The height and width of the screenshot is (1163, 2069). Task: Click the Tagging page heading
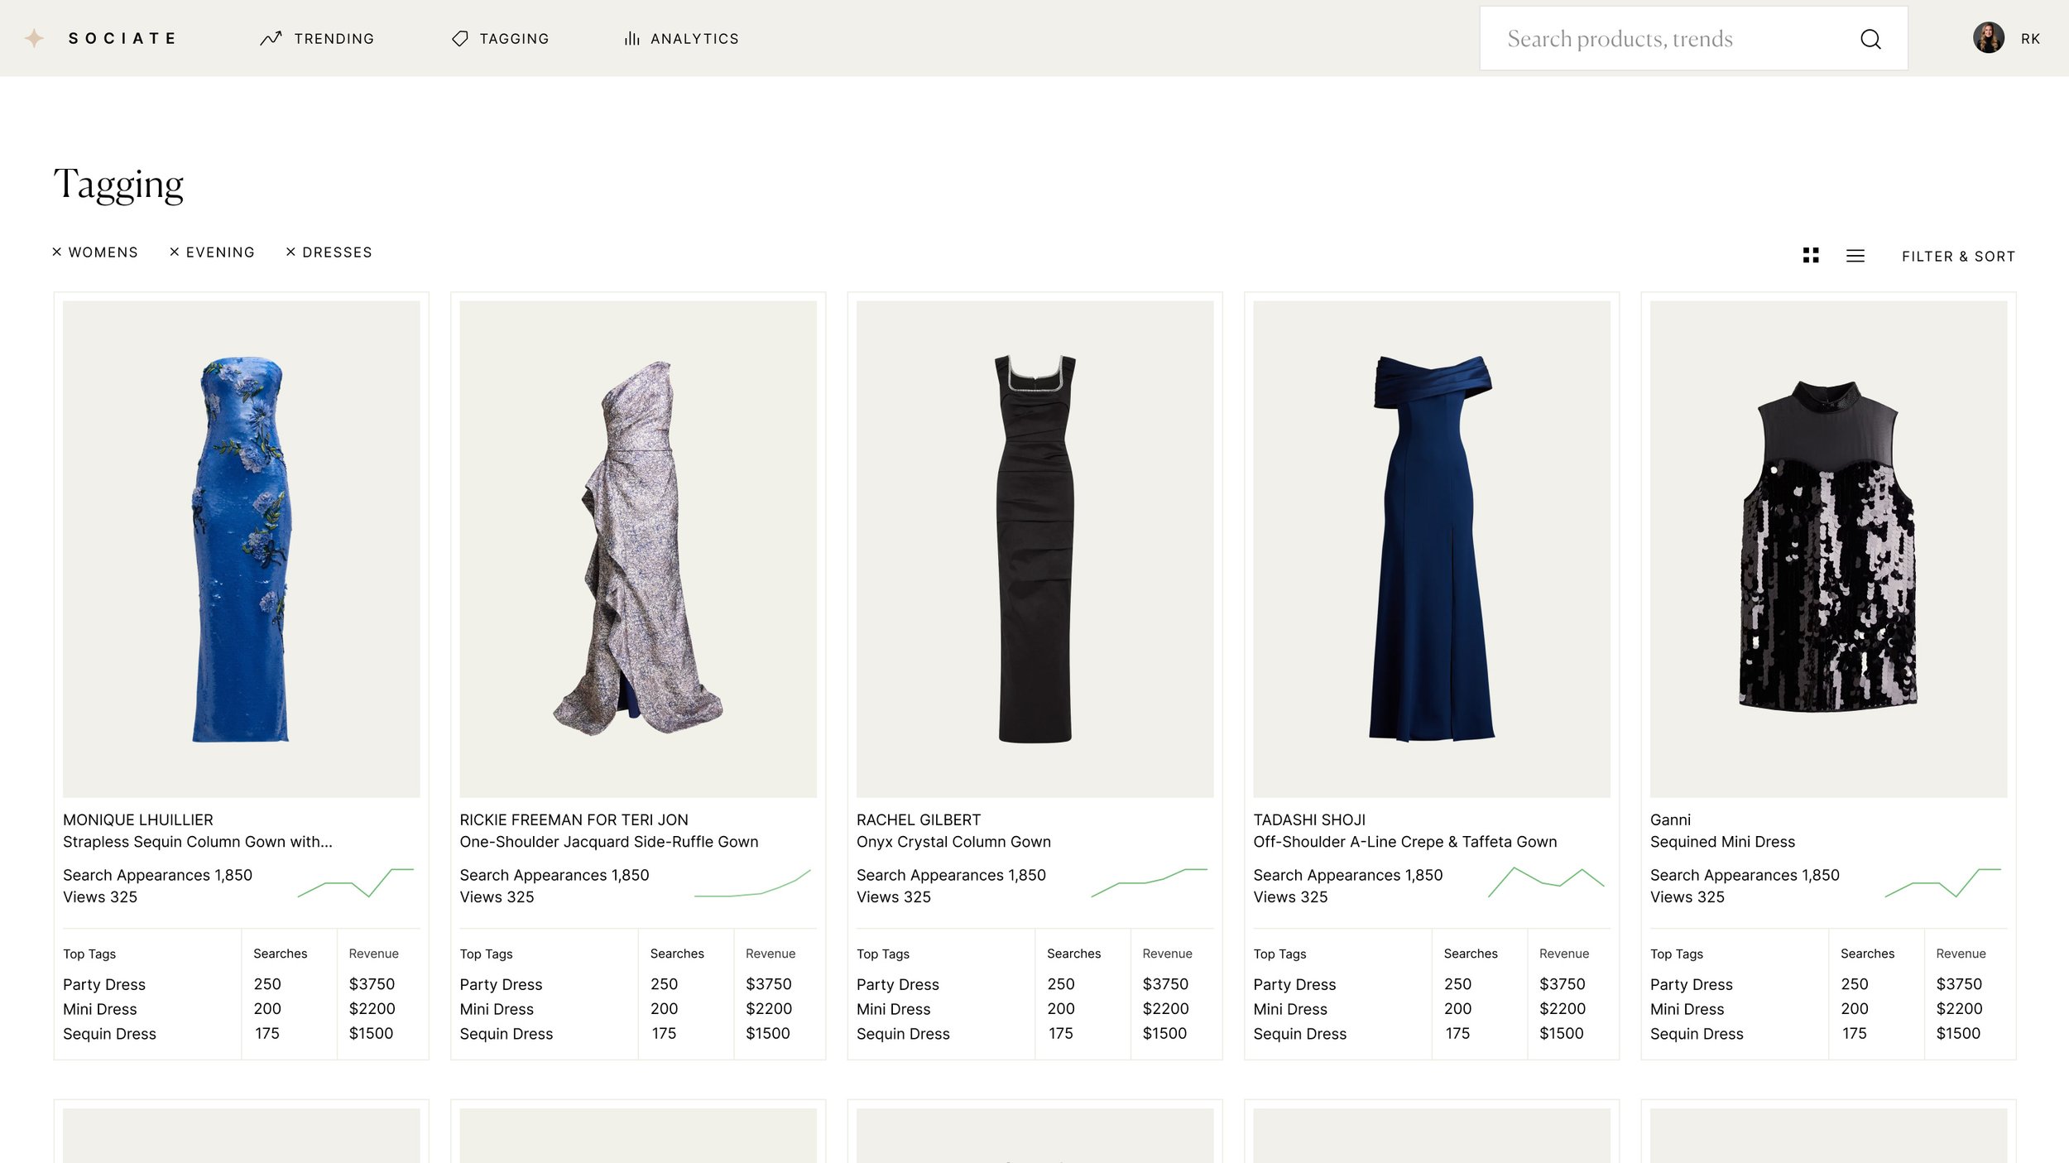tap(119, 185)
